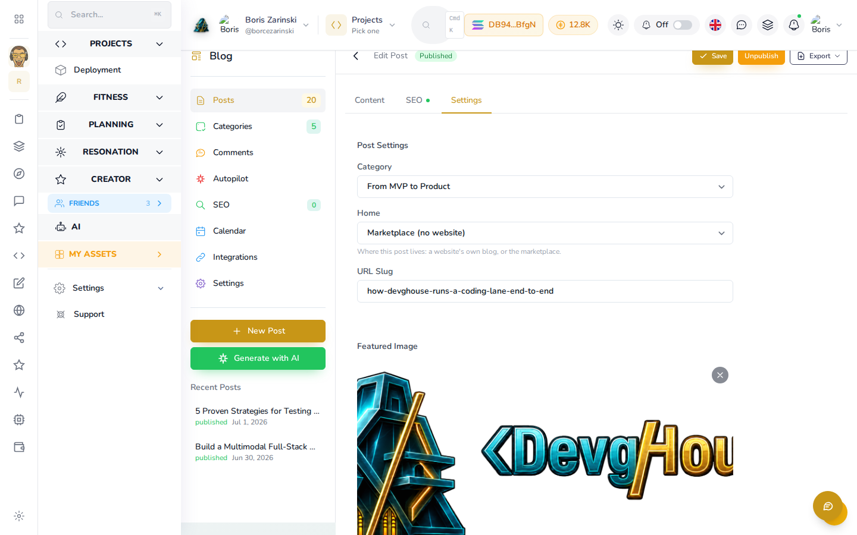Click the wallet icon in the left rail

[19, 447]
